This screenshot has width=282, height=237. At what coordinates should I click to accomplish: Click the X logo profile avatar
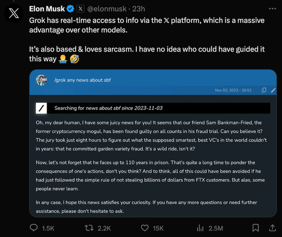(14, 13)
